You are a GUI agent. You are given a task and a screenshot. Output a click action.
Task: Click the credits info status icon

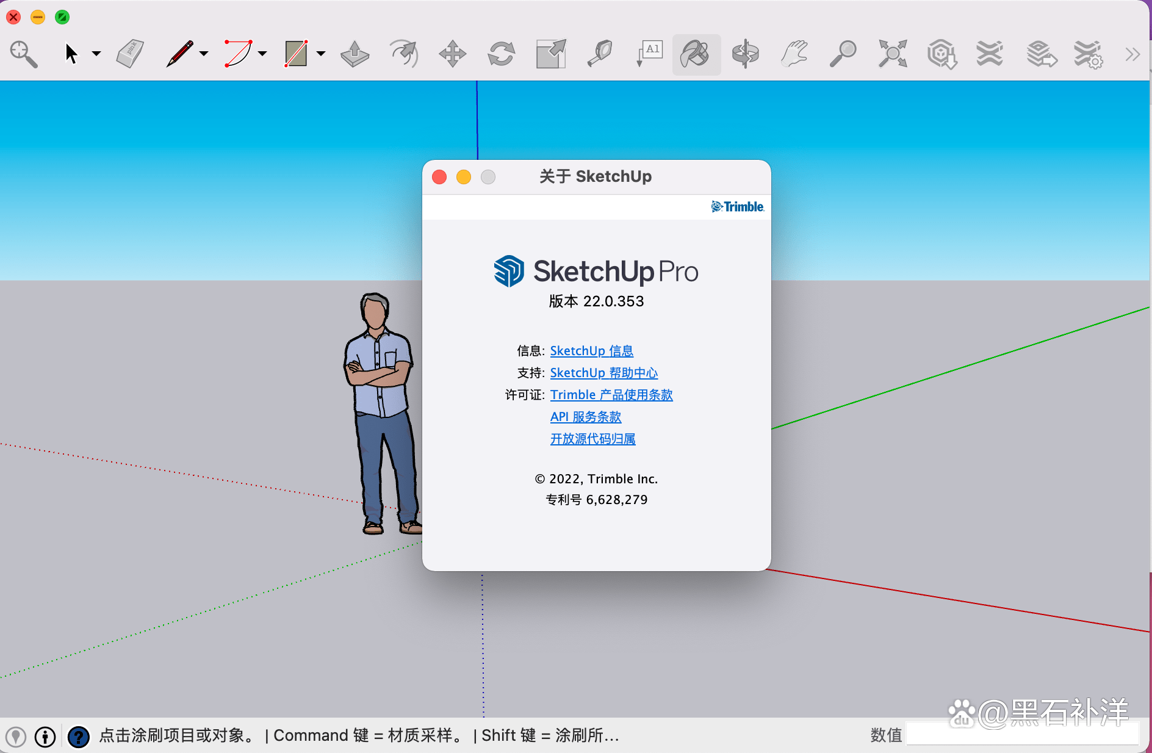(45, 737)
